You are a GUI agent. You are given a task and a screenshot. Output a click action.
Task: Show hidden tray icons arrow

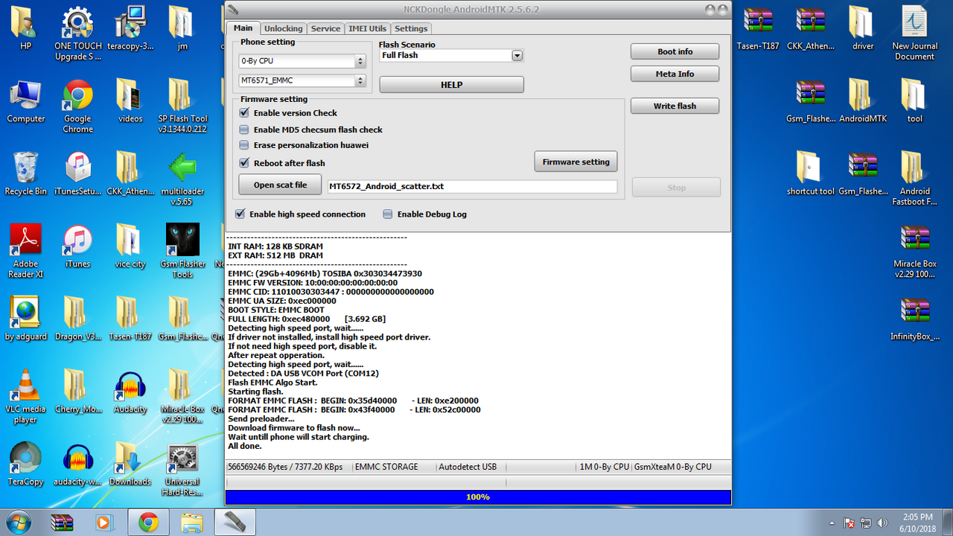coord(832,523)
